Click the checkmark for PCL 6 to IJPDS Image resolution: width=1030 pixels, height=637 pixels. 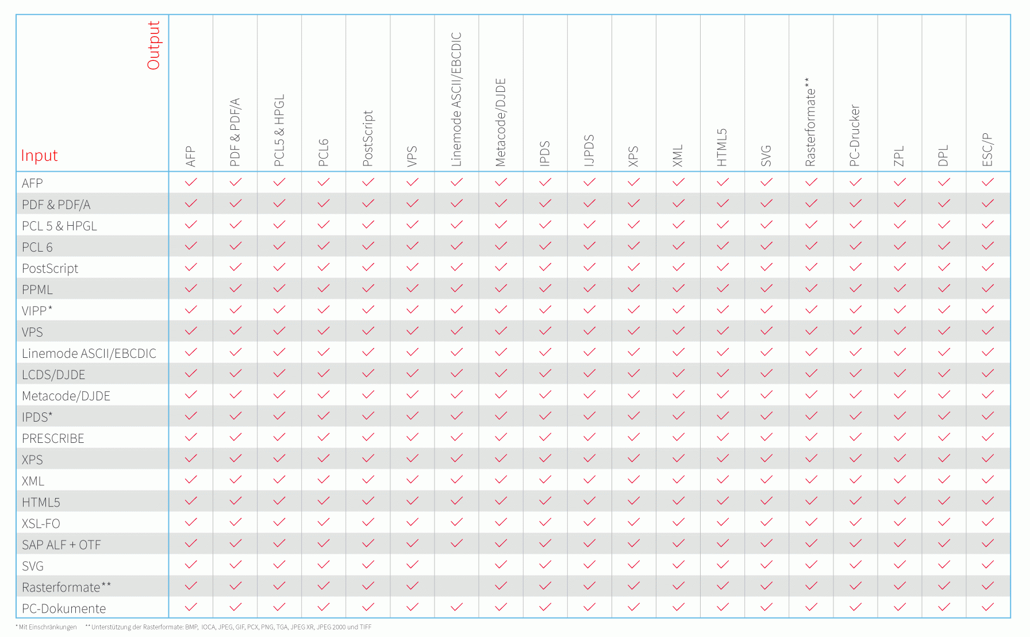(x=589, y=246)
